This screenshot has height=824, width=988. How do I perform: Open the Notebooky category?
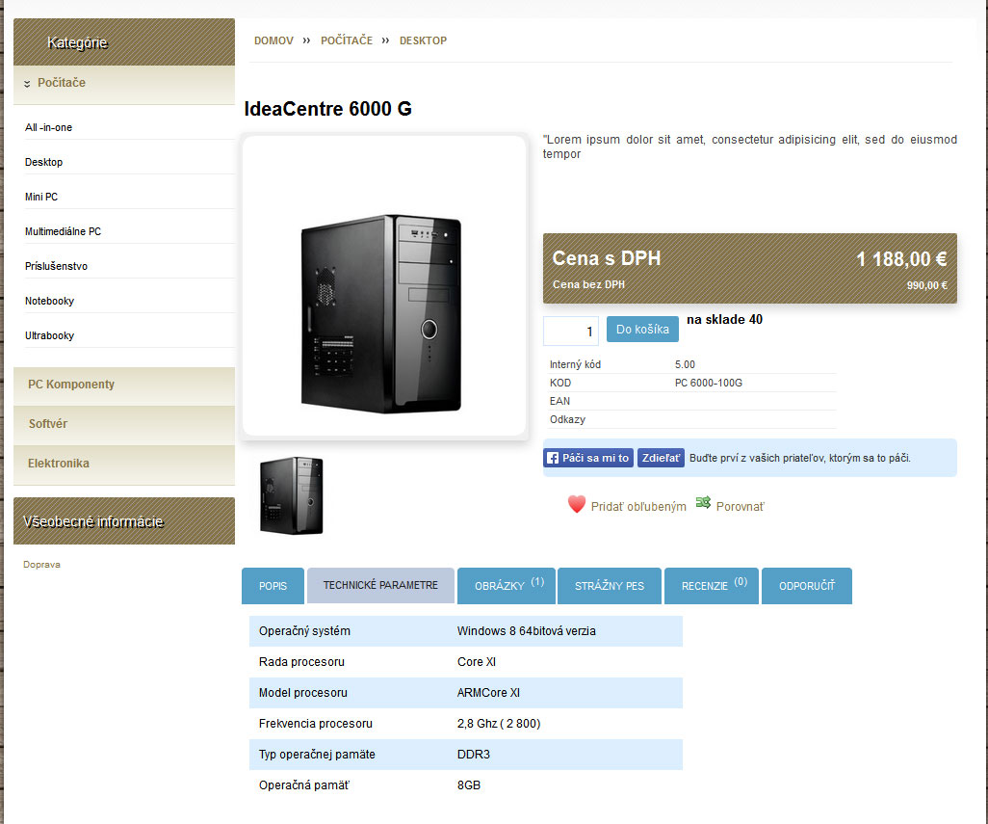49,301
